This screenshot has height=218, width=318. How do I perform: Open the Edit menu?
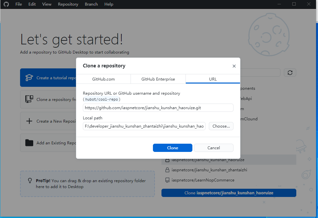(x=32, y=4)
